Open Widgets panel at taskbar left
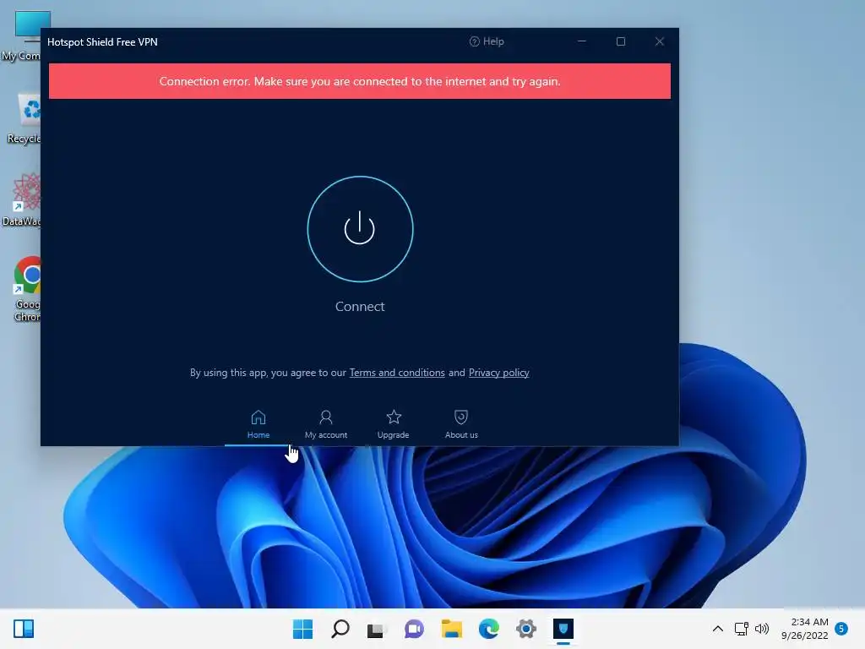The width and height of the screenshot is (865, 649). (23, 629)
